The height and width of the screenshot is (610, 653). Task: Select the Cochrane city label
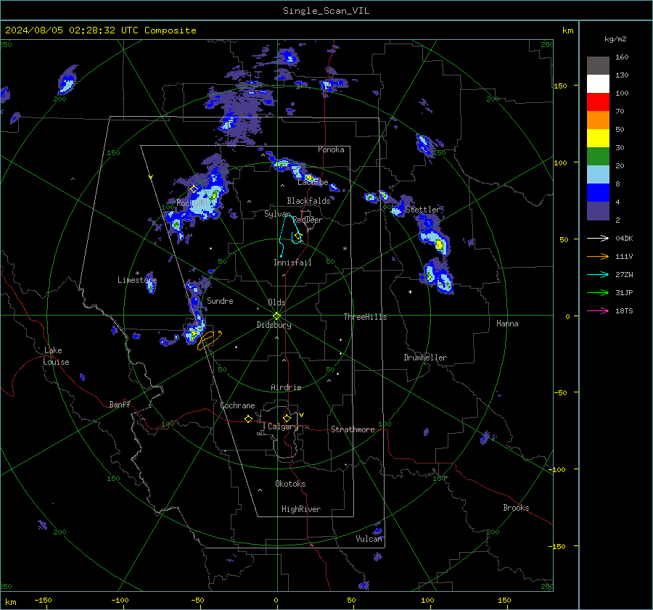click(x=237, y=405)
